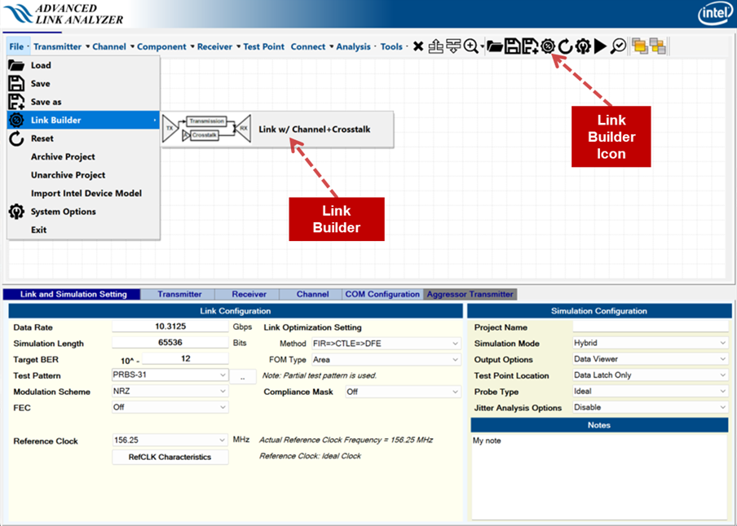Click the link diagram thumbnail in submenu

[207, 128]
